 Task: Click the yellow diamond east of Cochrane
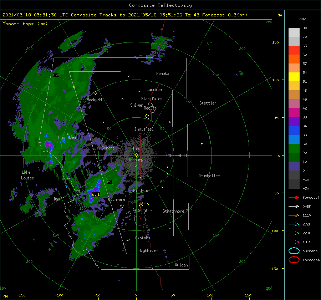coord(122,206)
